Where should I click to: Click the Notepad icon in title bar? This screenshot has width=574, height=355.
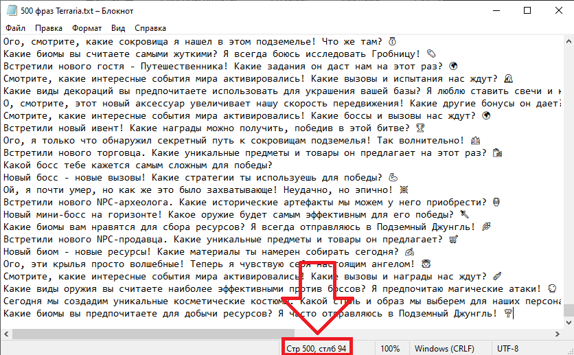[12, 10]
